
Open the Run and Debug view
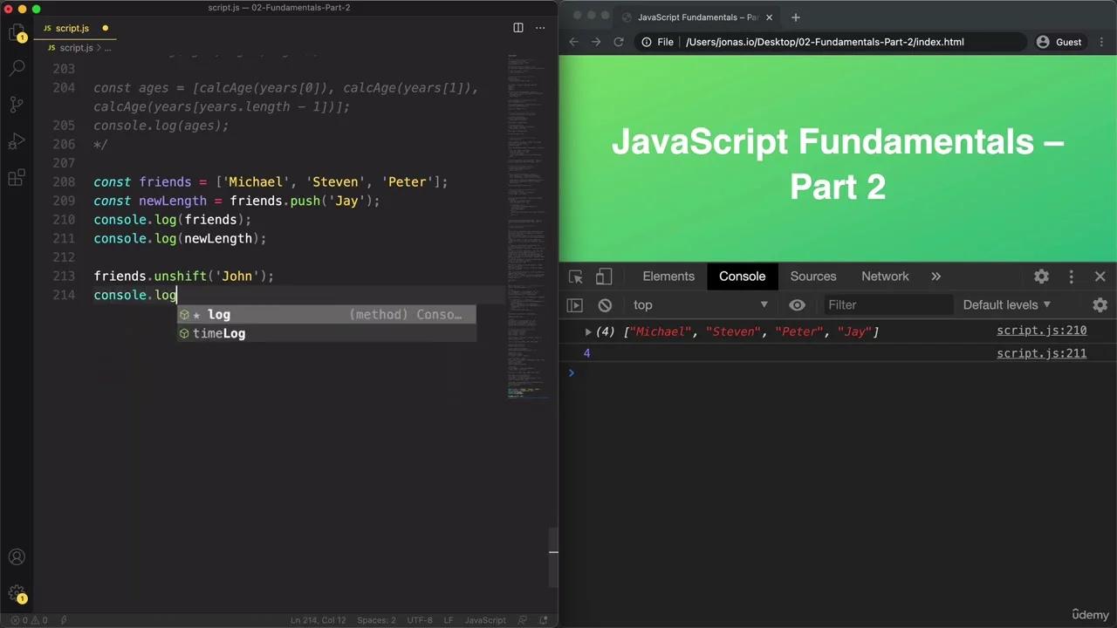(17, 141)
